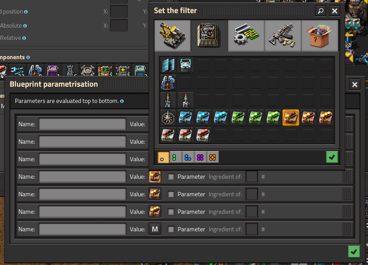Select the blue speed module with one light
This screenshot has width=368, height=265.
click(186, 118)
